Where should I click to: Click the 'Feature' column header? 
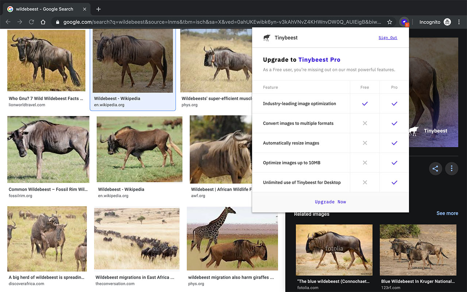(270, 87)
